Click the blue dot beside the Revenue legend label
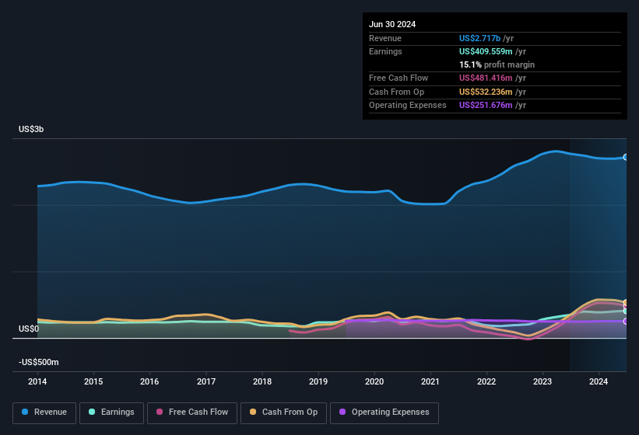Viewport: 639px width, 435px height. [x=26, y=412]
